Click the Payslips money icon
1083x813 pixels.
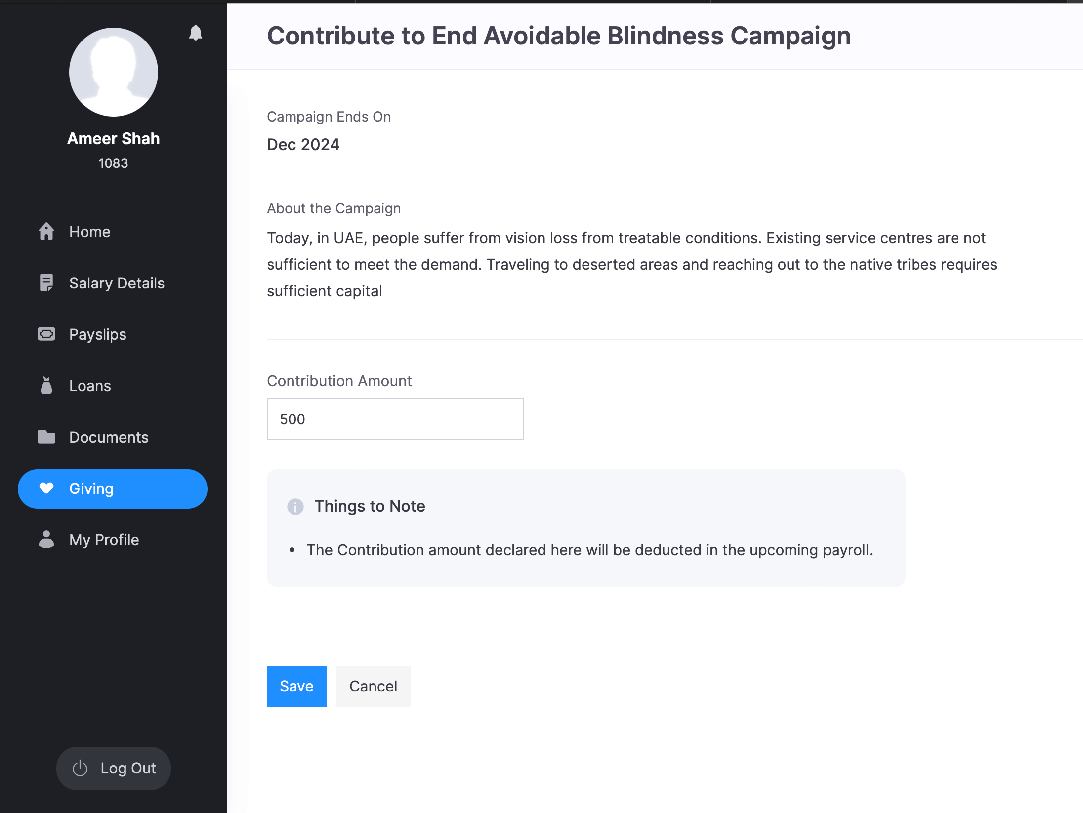pos(46,334)
